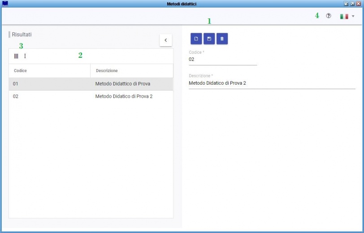
Task: Expand language dropdown arrow beside flag
Action: [x=353, y=16]
